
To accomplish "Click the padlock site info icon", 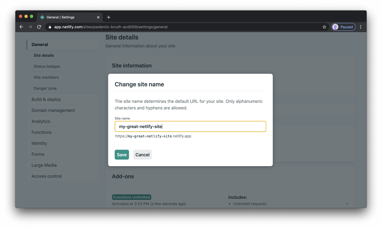I will coord(50,27).
